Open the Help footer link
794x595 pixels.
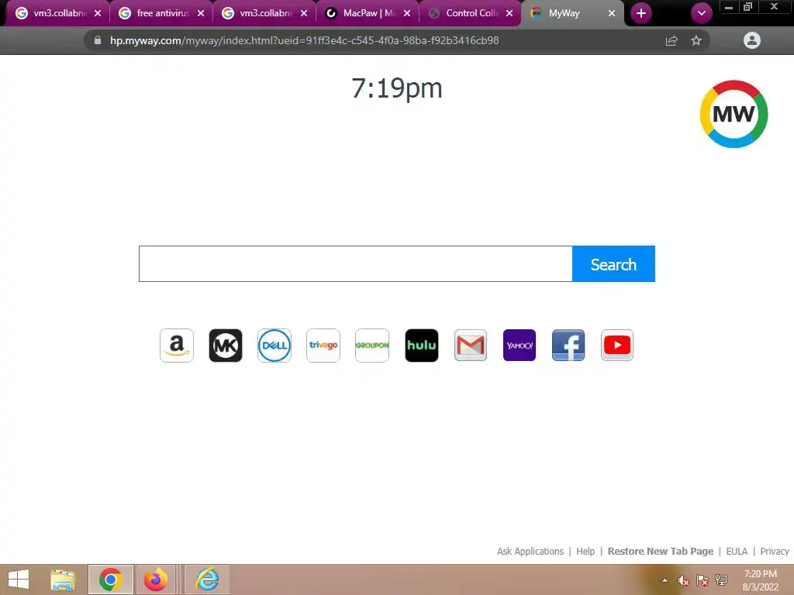pos(585,552)
